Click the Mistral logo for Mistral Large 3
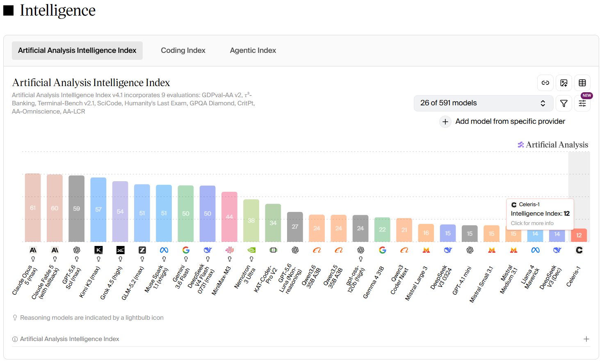This screenshot has height=364, width=602. 426,250
